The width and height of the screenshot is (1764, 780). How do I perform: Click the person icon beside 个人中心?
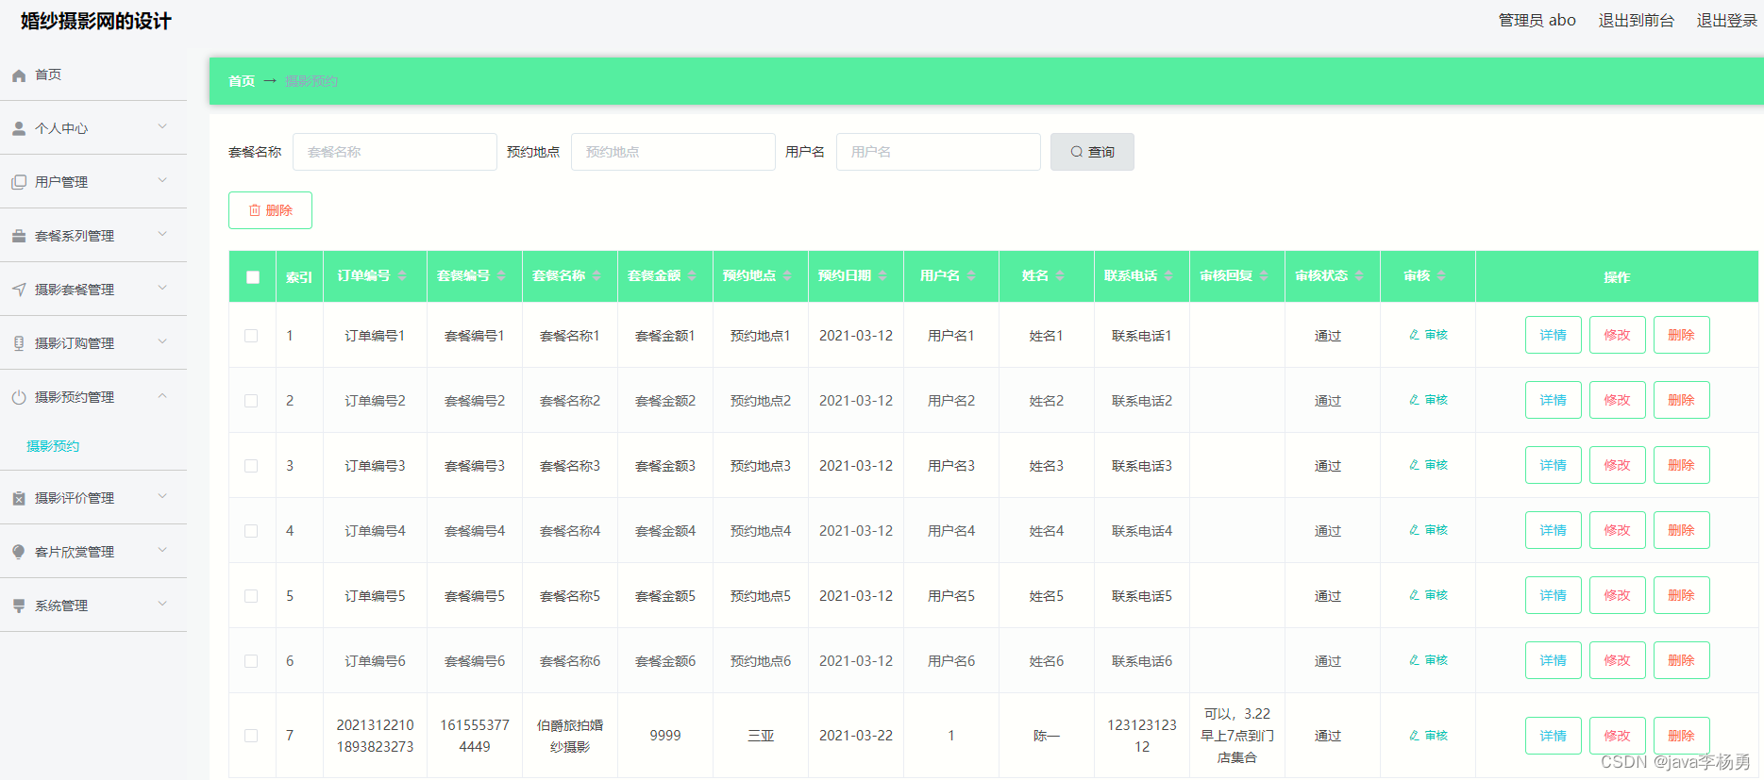click(19, 129)
